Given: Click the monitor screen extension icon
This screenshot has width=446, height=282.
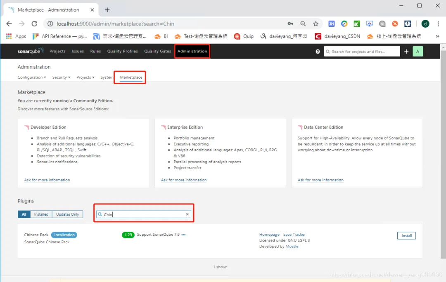Looking at the screenshot, I should coord(370,24).
